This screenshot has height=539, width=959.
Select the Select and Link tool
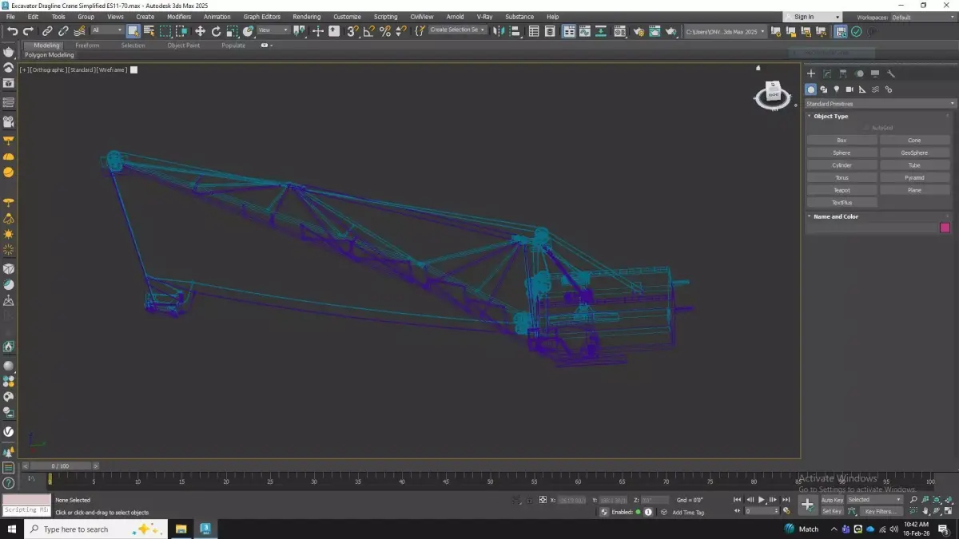click(47, 31)
